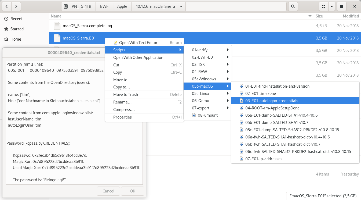This screenshot has height=200, width=361.
Task: Choose Copy to… menu entry
Action: pyautogui.click(x=144, y=87)
